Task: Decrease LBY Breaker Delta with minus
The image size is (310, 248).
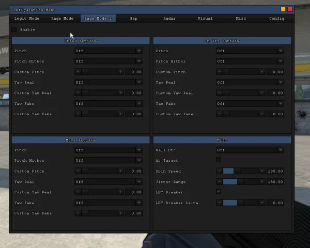Action: click(219, 203)
